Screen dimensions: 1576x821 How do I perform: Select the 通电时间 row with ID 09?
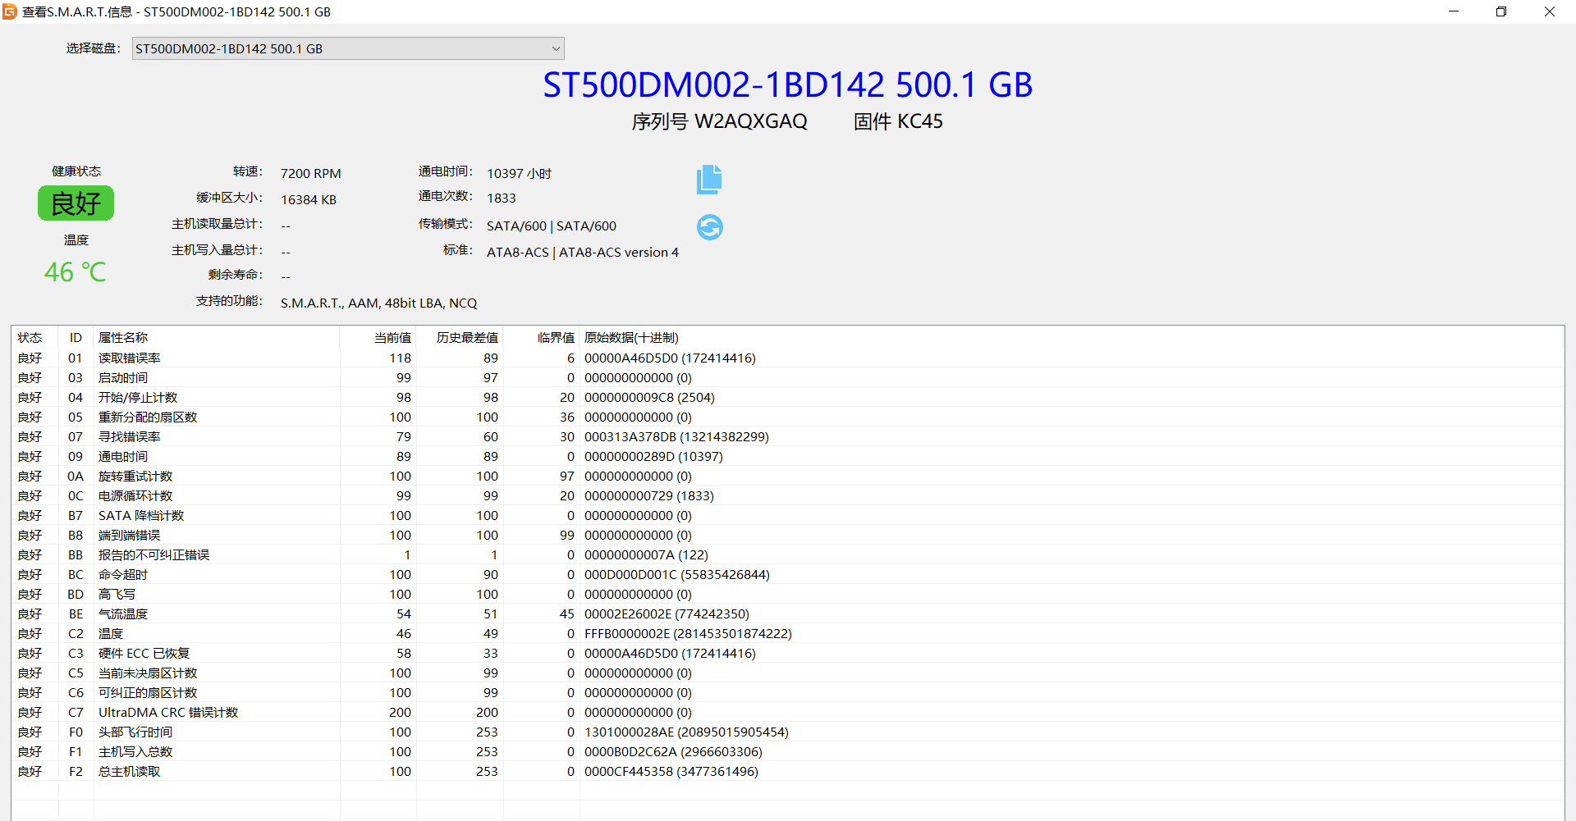pos(788,457)
